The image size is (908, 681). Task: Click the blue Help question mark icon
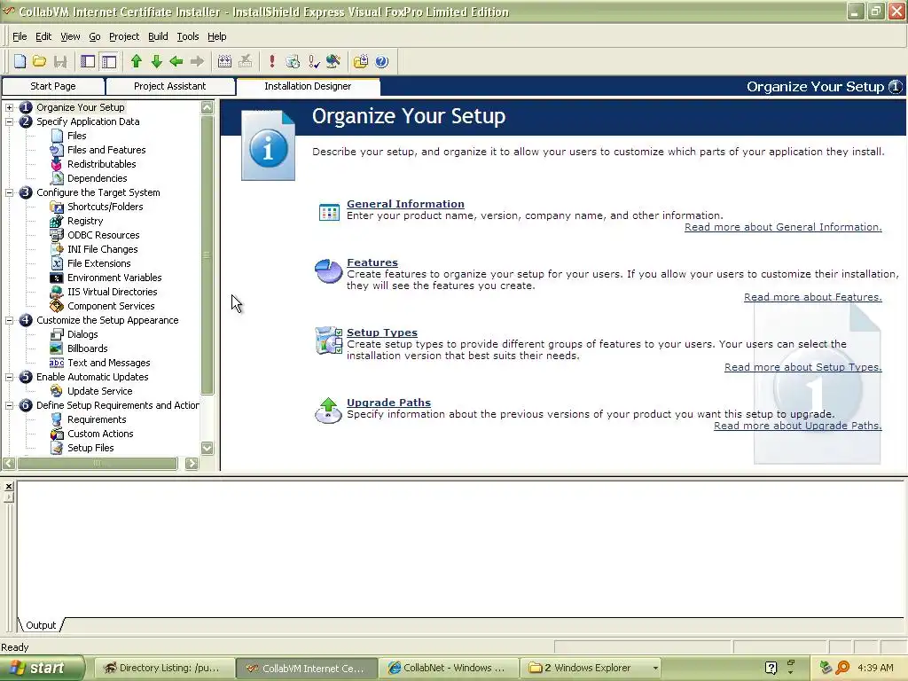pyautogui.click(x=381, y=61)
